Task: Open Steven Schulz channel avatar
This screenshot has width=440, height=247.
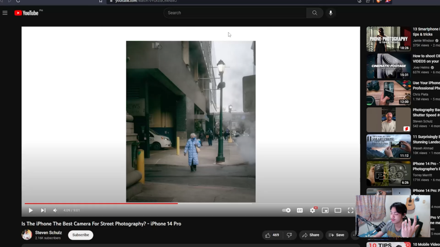Action: [27, 235]
